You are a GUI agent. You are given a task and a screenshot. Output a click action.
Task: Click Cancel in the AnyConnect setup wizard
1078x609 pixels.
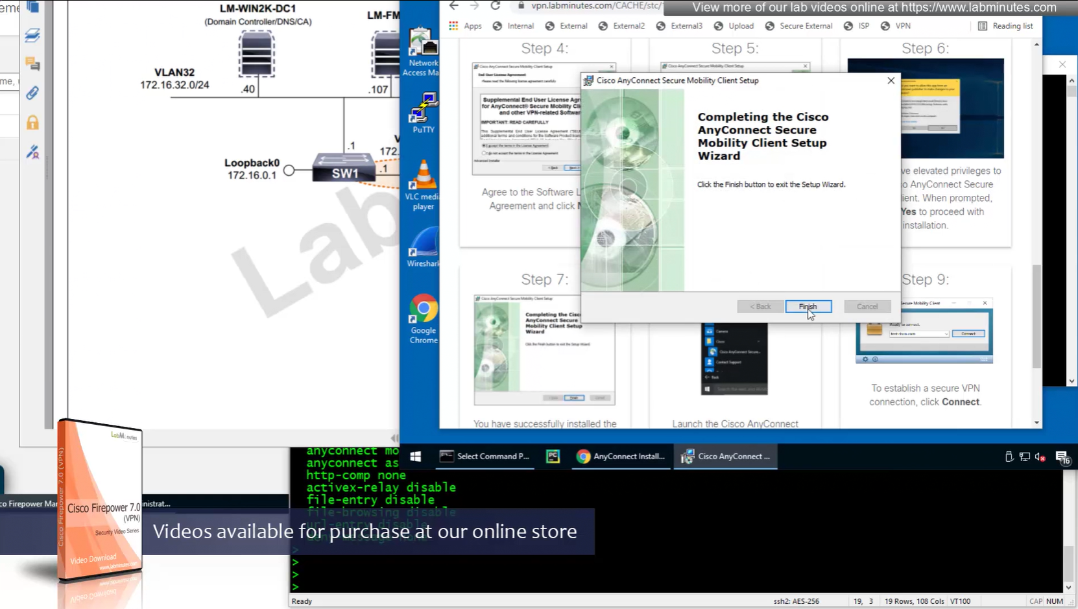(867, 306)
